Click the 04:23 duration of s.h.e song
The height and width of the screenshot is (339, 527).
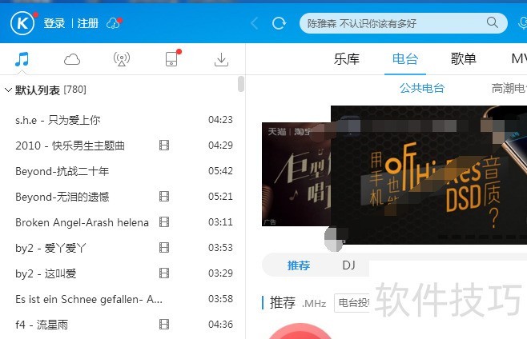coord(220,120)
